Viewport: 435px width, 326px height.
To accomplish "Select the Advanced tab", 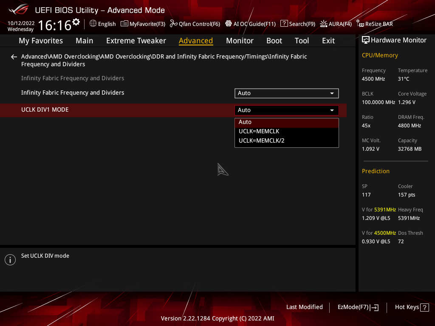I will [x=196, y=41].
